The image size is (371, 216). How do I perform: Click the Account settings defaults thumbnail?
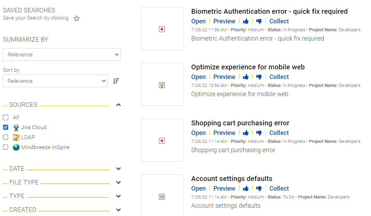tap(162, 195)
